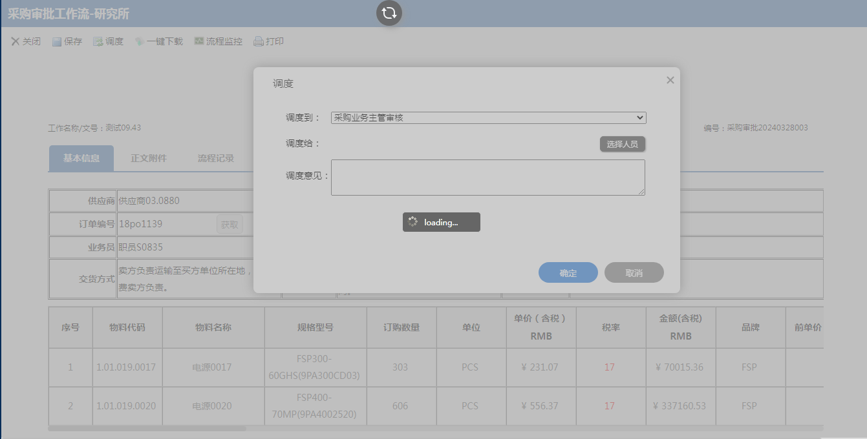Click the 物料名称 column header

click(213, 327)
